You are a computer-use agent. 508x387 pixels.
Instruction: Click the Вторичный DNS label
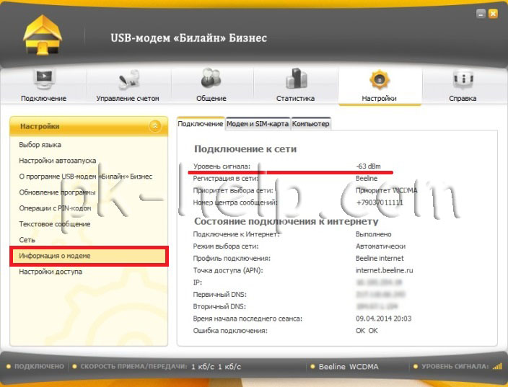point(219,306)
